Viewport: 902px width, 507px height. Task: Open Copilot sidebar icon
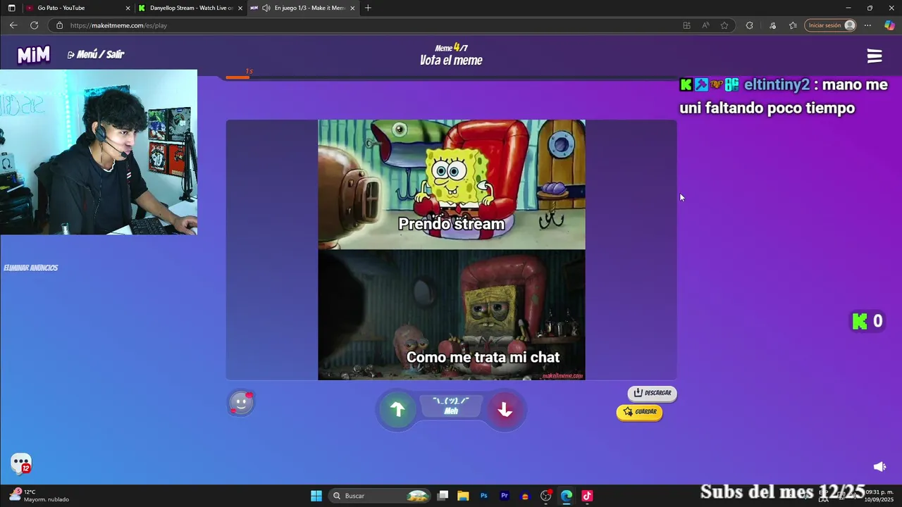coord(890,25)
